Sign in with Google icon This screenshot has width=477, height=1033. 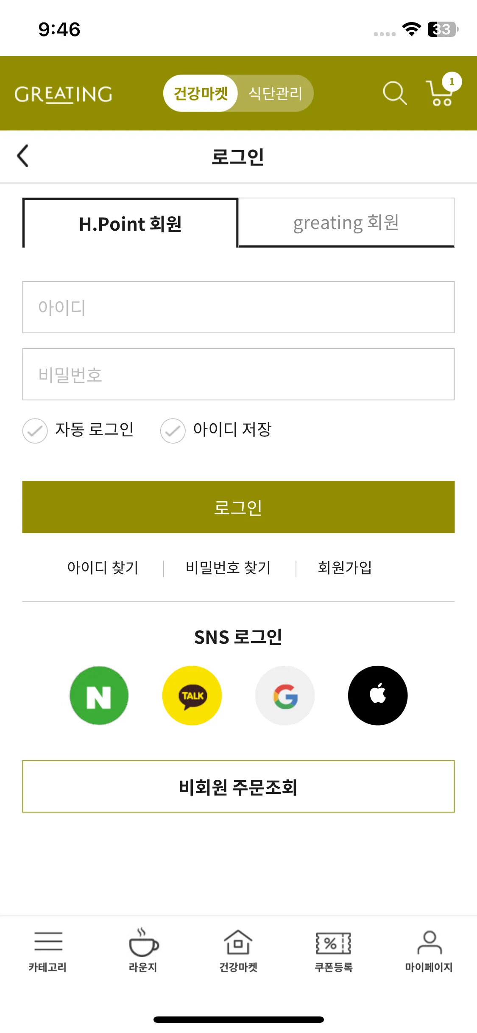point(285,695)
